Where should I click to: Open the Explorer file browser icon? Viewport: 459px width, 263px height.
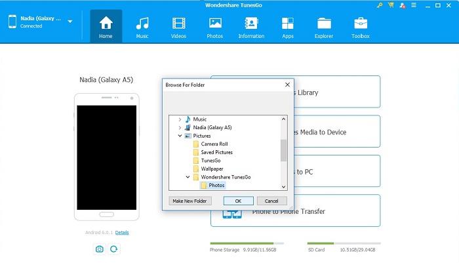(324, 26)
